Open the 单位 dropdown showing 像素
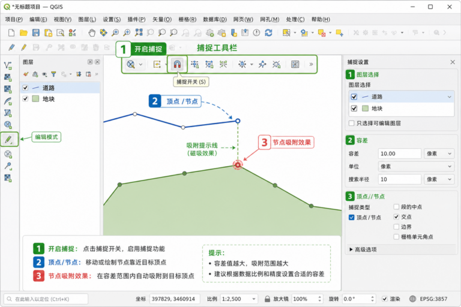Image resolution: width=461 pixels, height=307 pixels. click(x=416, y=167)
